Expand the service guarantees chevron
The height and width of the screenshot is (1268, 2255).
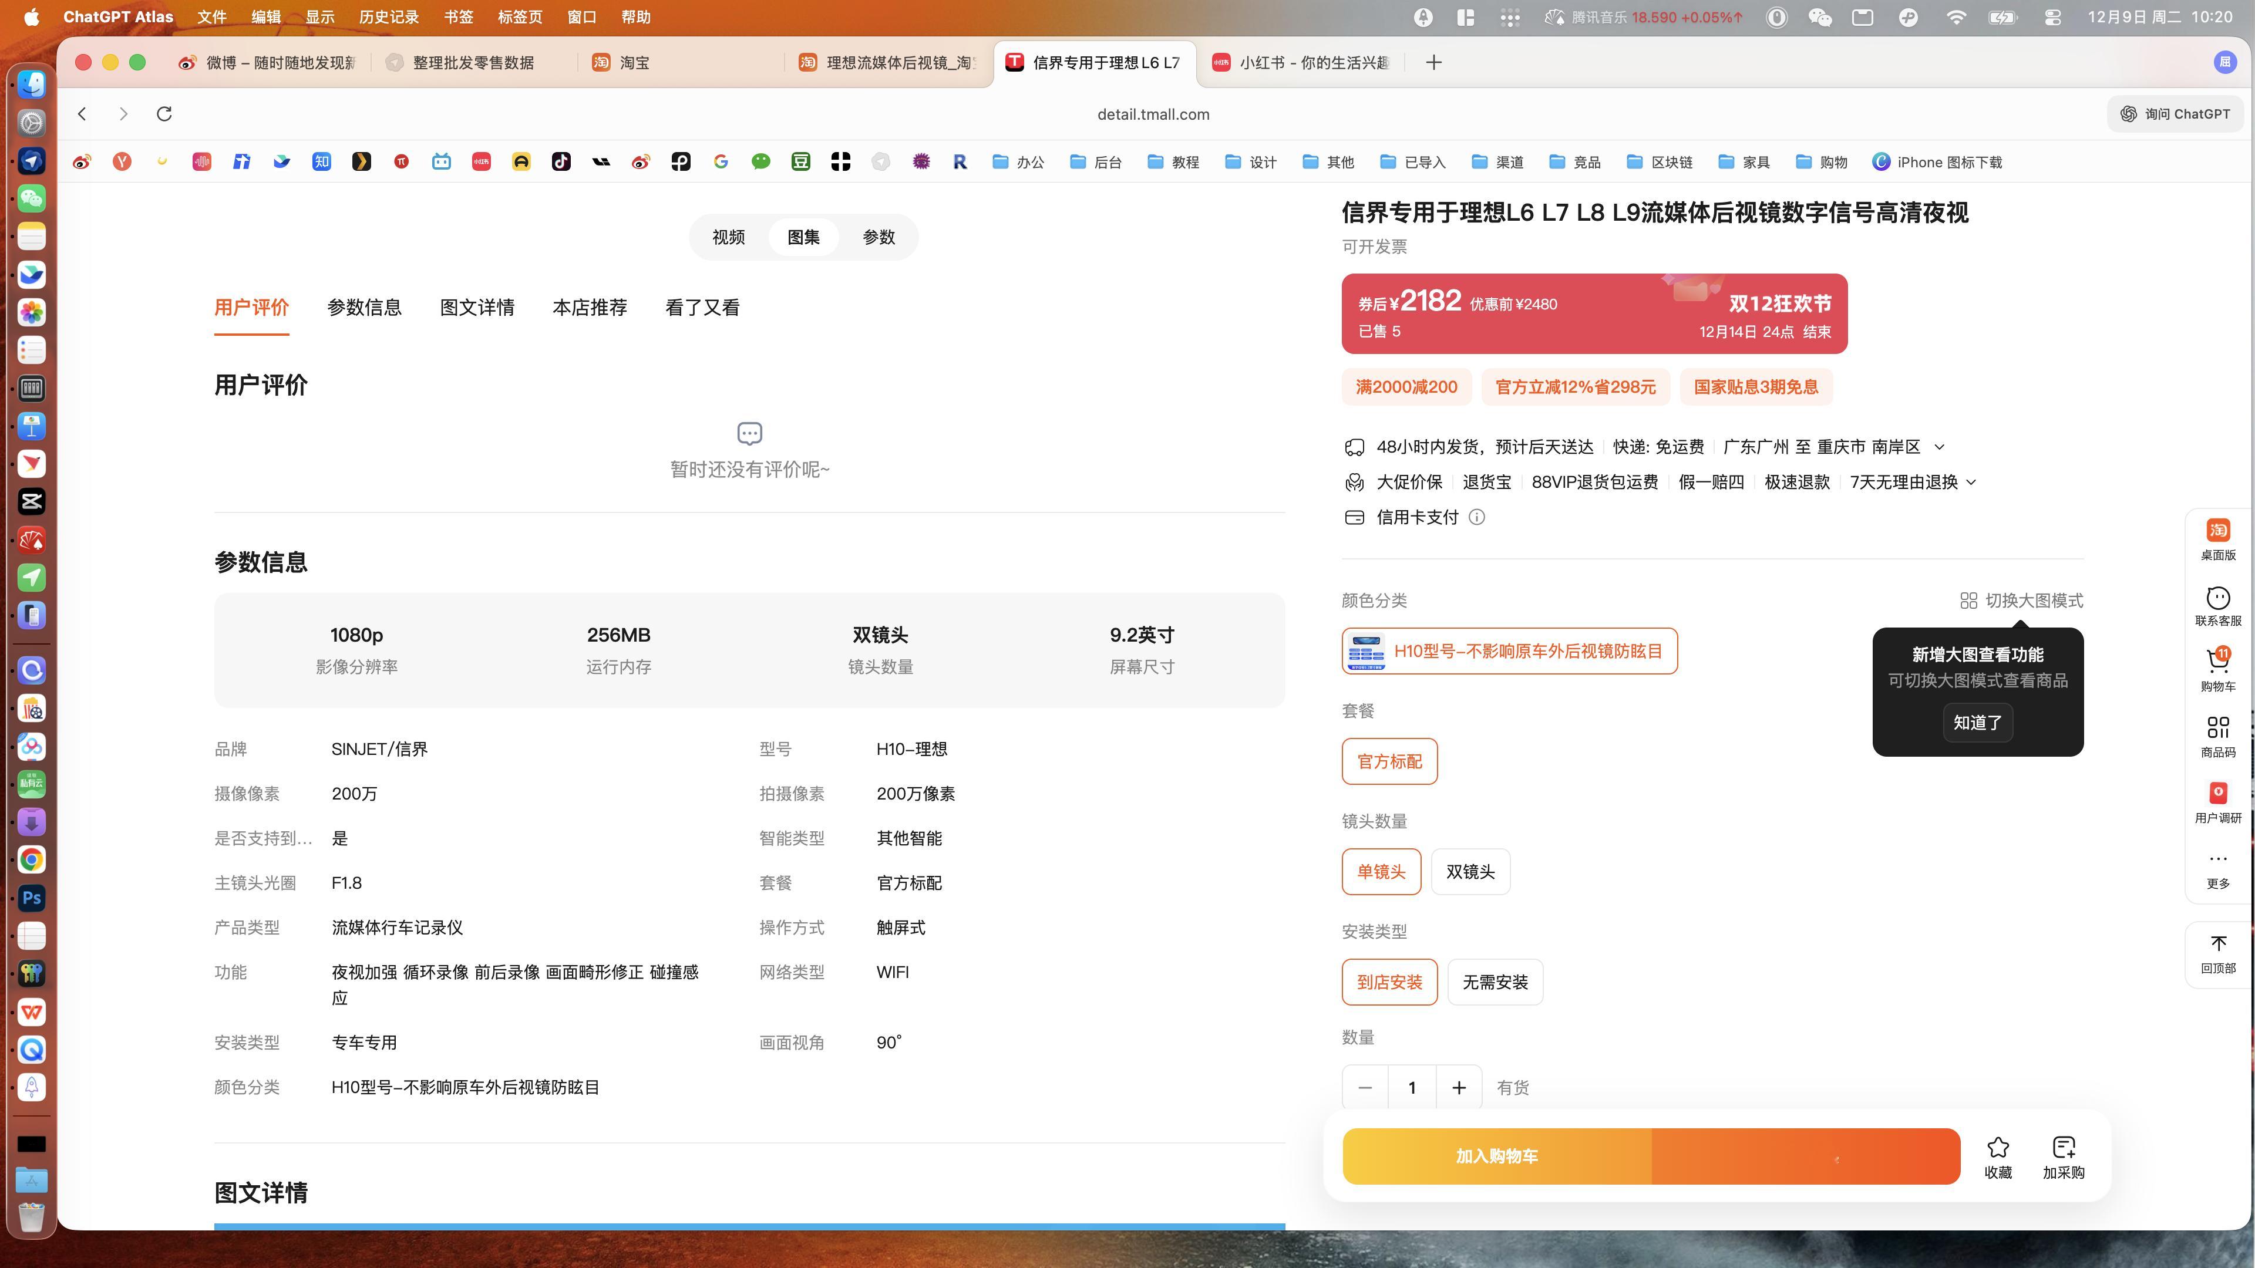click(1971, 482)
